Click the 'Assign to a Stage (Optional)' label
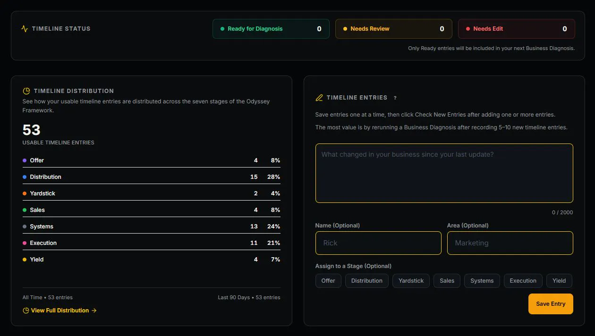Screen dimensions: 595x336 pyautogui.click(x=353, y=266)
